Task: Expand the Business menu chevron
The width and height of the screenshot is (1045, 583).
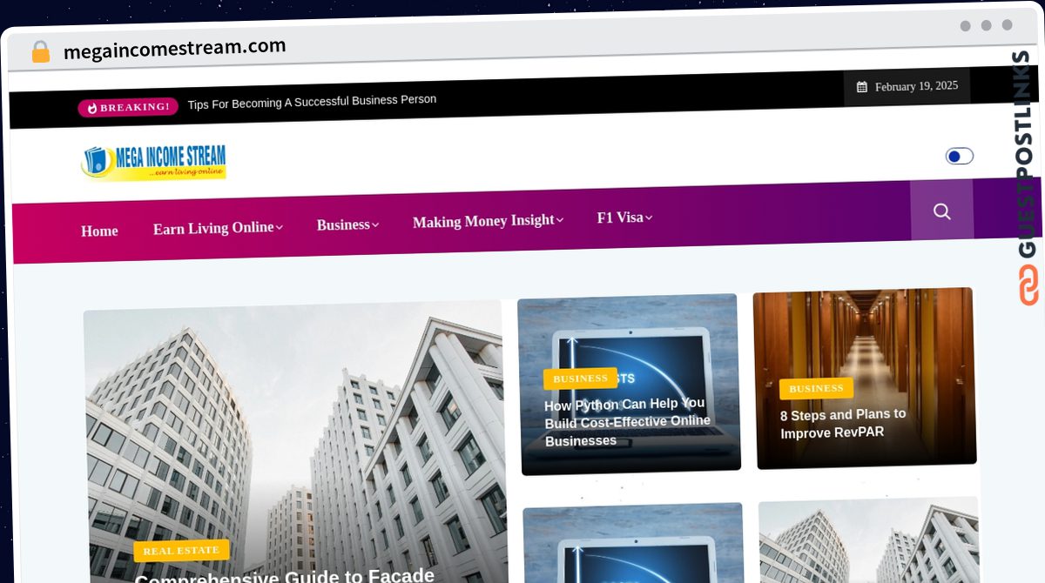Action: (375, 225)
